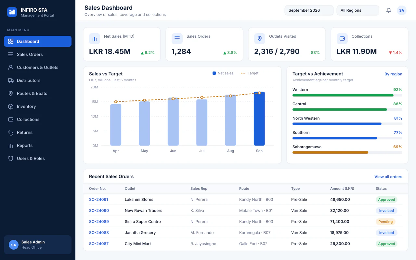
Task: Click the Customers & Outlets person icon
Action: pyautogui.click(x=11, y=67)
